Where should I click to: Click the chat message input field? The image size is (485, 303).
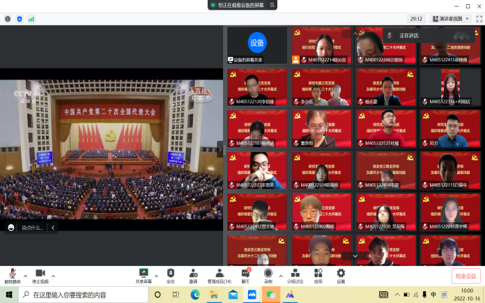point(33,227)
